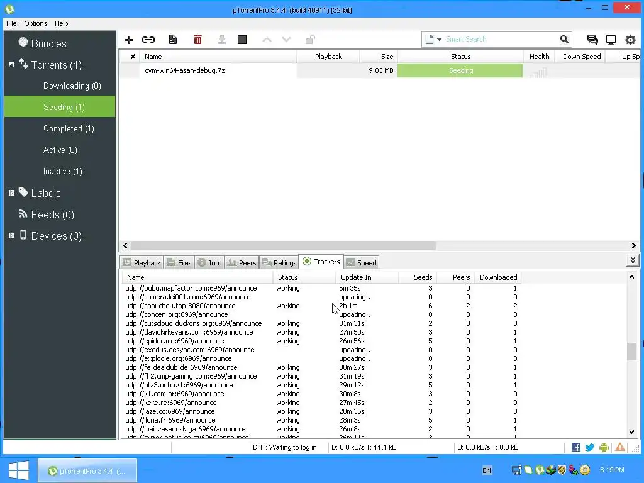The width and height of the screenshot is (644, 483).
Task: Expand the Devices tree node
Action: point(11,236)
